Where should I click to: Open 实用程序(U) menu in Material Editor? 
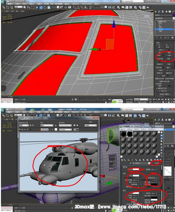(152, 129)
